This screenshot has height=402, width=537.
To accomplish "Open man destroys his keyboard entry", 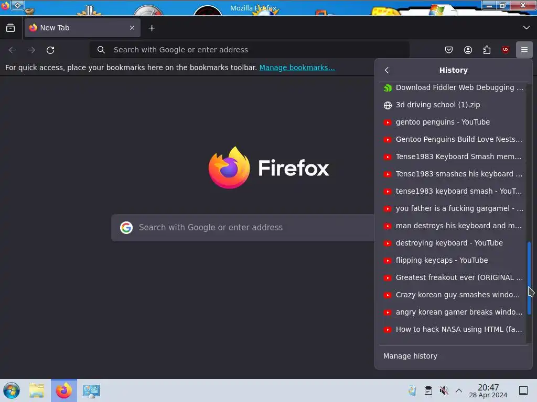I will [453, 226].
